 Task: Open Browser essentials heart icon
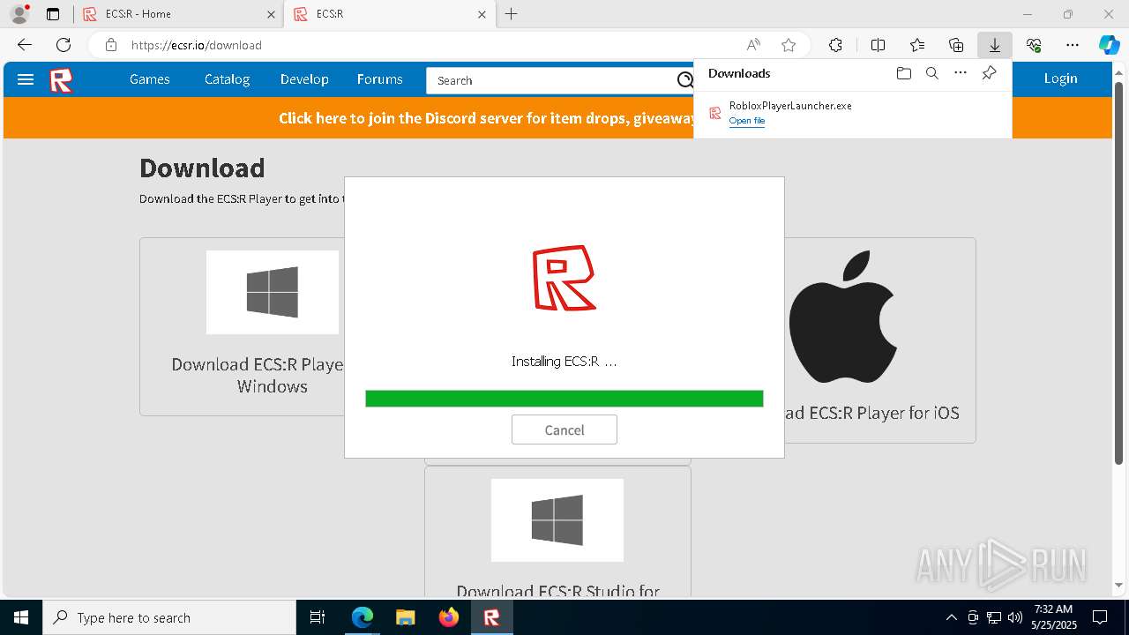[x=1034, y=45]
